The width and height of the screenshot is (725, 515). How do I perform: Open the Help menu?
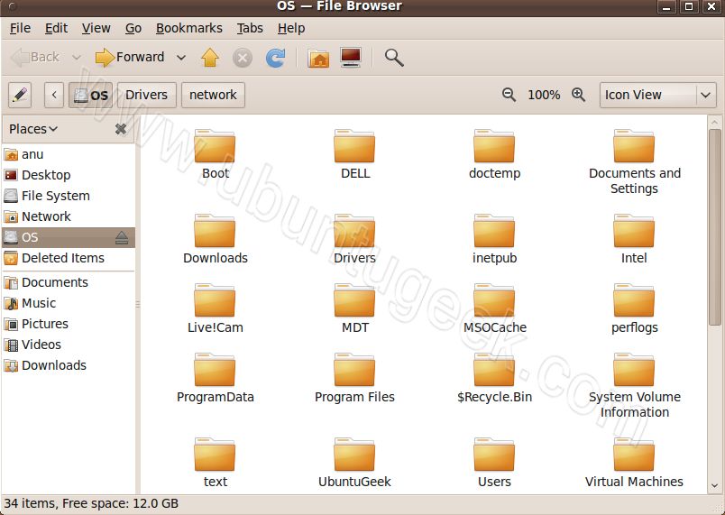tap(291, 28)
